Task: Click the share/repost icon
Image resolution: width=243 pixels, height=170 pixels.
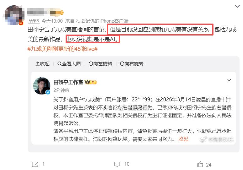Action: (35, 164)
